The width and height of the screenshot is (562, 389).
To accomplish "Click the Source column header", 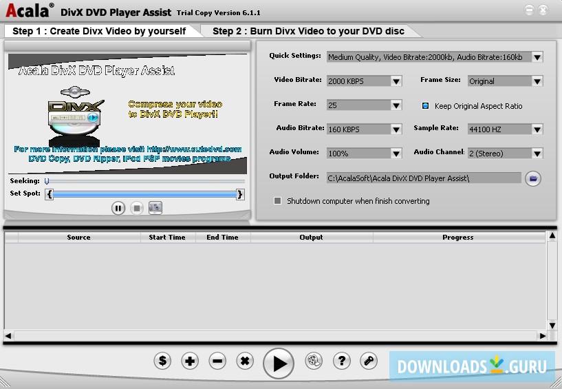I will pos(79,238).
